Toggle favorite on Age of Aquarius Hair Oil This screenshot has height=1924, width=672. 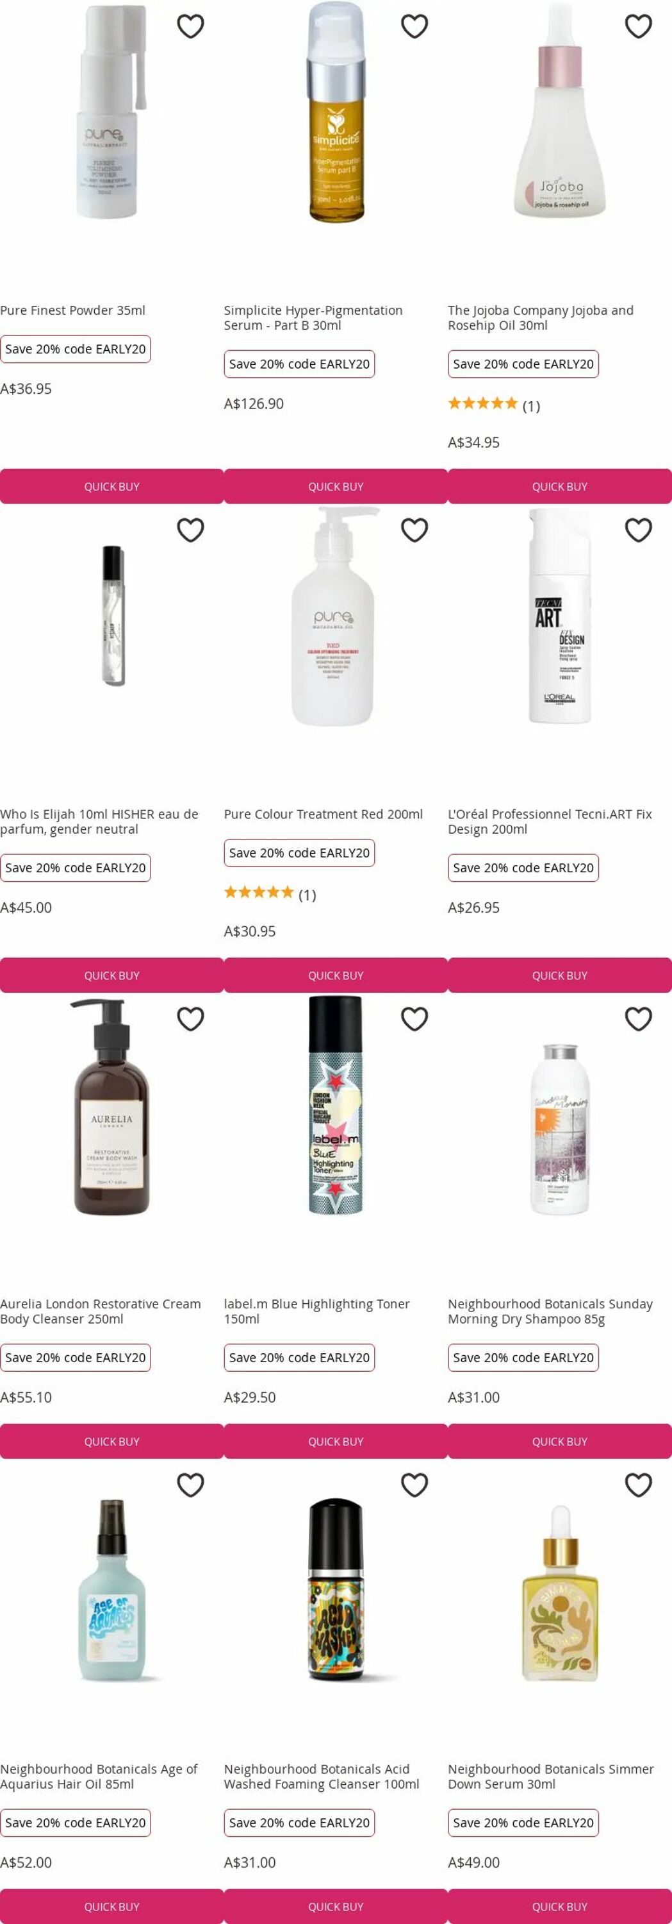tap(190, 1485)
